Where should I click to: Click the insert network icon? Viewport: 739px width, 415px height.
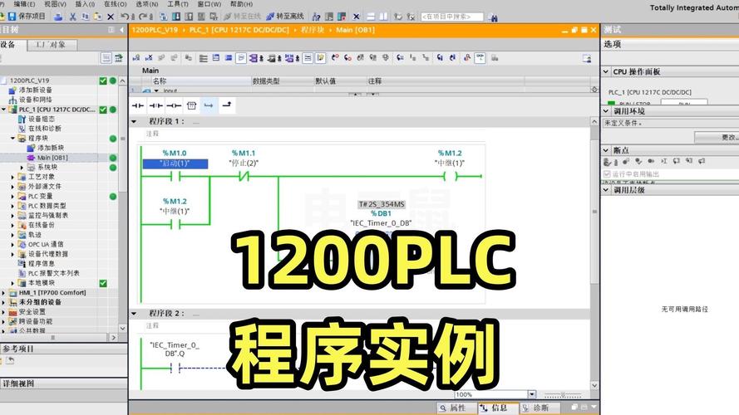tap(135, 58)
